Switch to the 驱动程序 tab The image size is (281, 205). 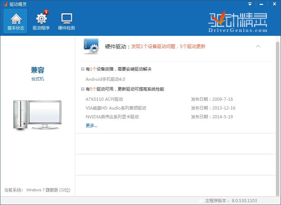pos(41,21)
